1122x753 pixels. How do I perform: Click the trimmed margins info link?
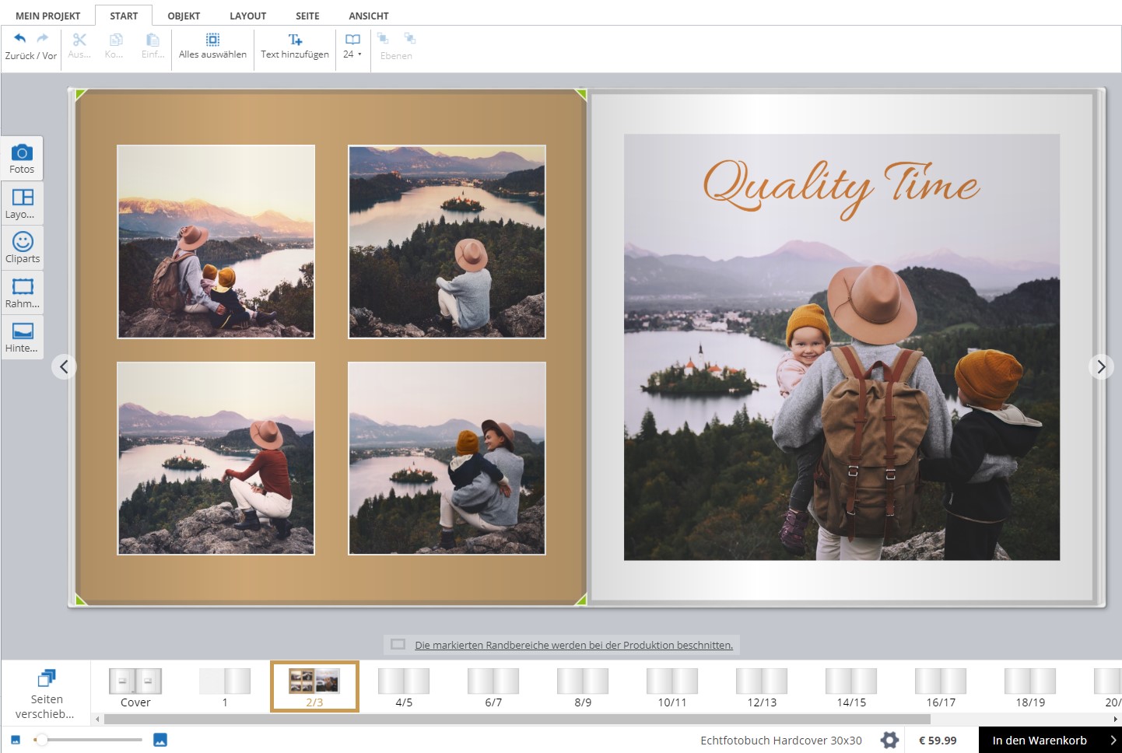coord(573,645)
